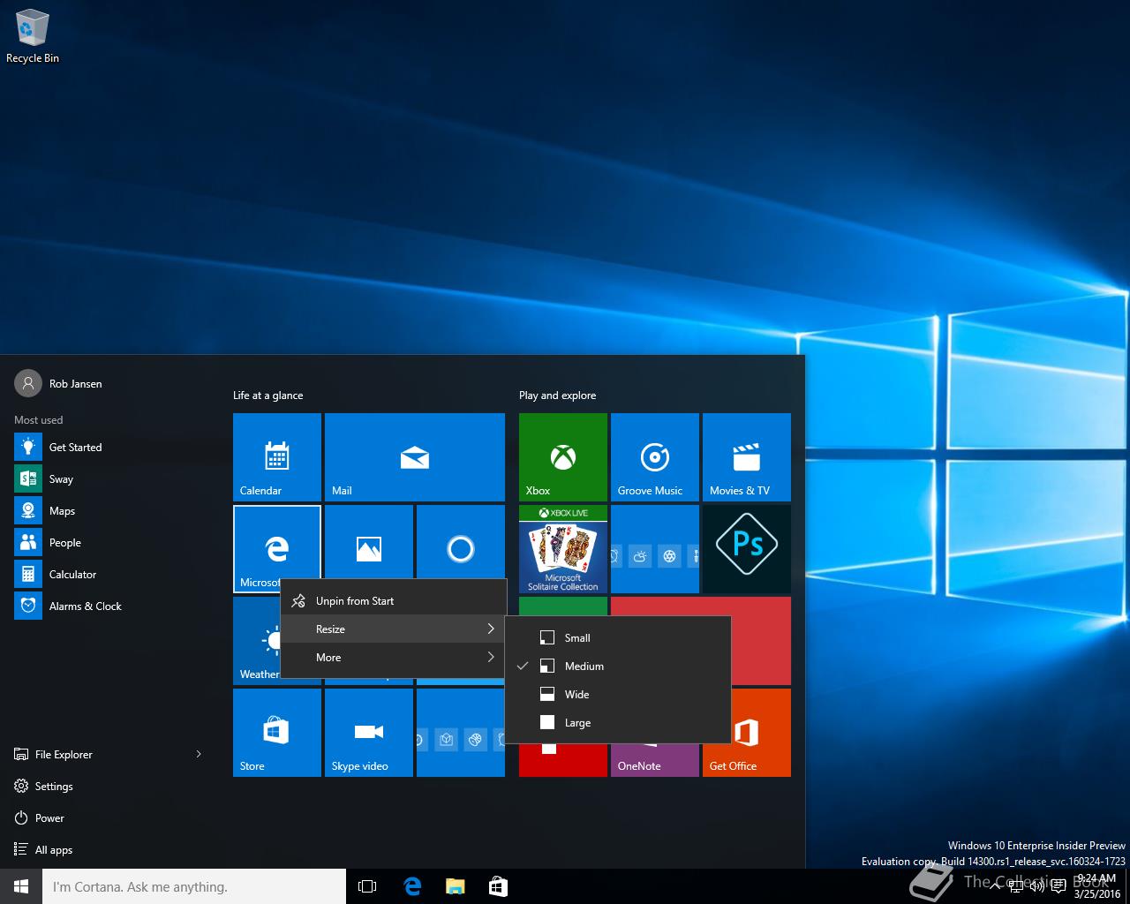
Task: Select the Wide tile size
Action: point(618,694)
